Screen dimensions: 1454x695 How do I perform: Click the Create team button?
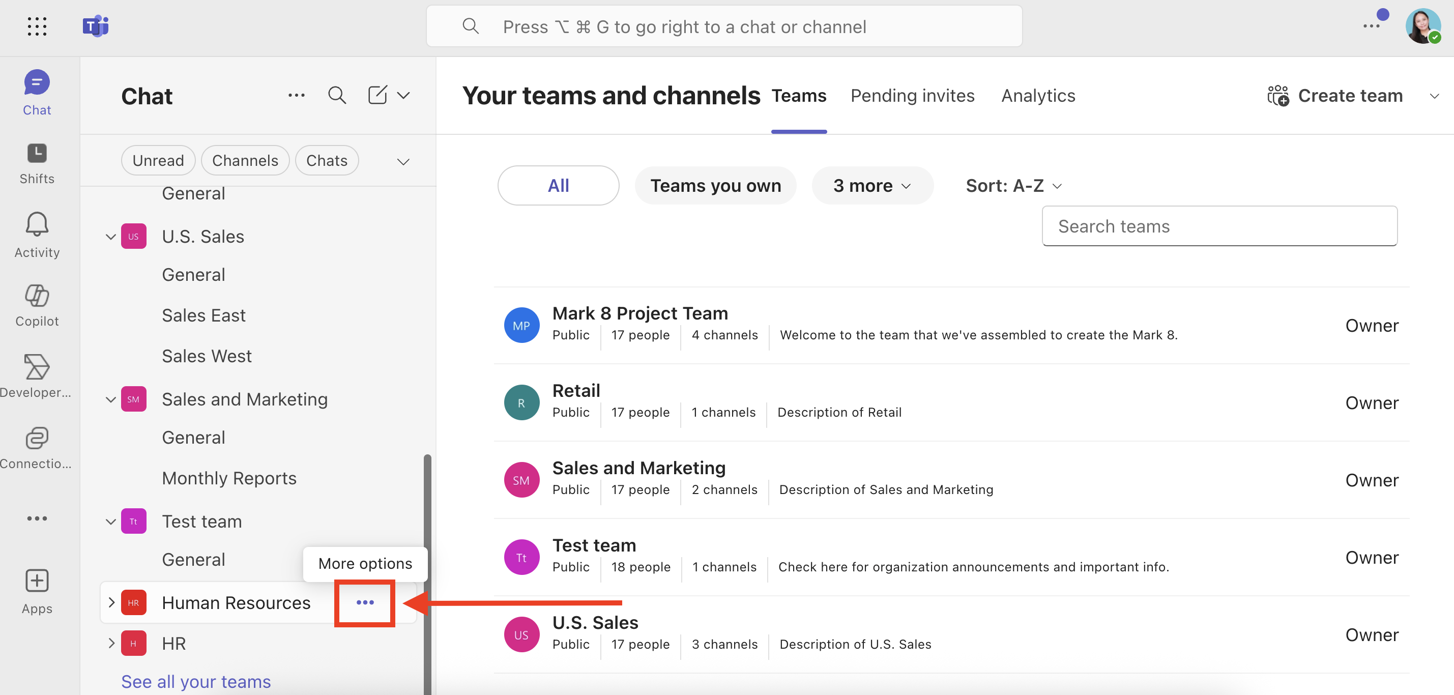(1335, 96)
